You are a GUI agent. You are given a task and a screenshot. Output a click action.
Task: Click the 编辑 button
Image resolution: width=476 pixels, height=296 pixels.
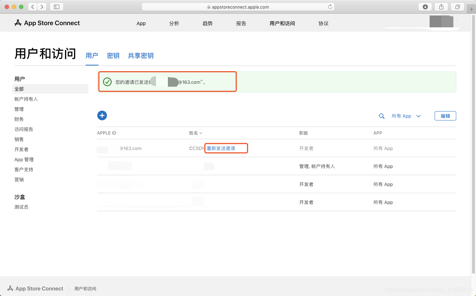[445, 116]
